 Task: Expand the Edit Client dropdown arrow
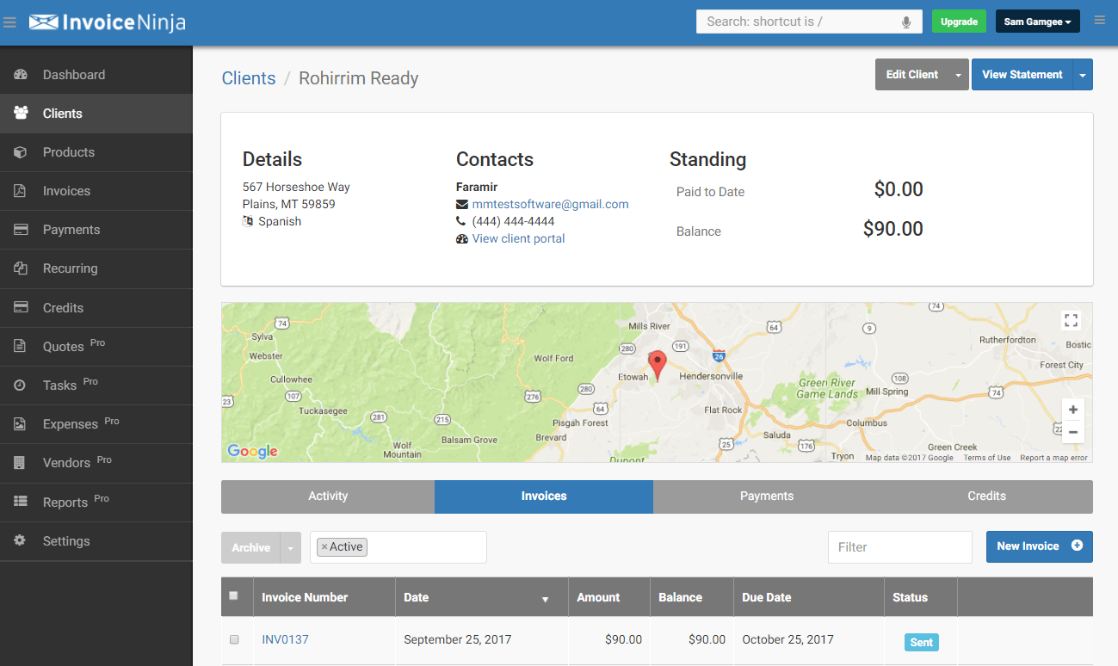click(958, 76)
